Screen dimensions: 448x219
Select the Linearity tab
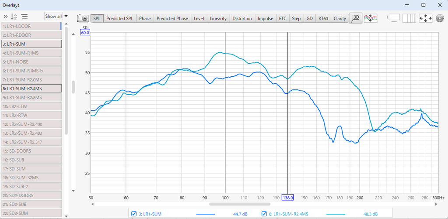point(218,18)
